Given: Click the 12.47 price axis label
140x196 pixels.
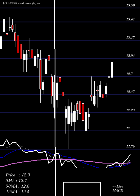Looking at the screenshot, I should coord(131,92).
